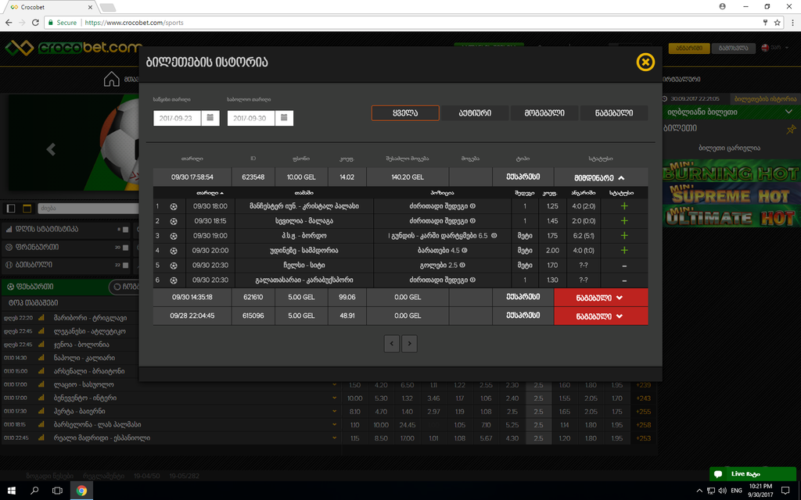Go to next page of tickets
801x500 pixels.
click(409, 344)
